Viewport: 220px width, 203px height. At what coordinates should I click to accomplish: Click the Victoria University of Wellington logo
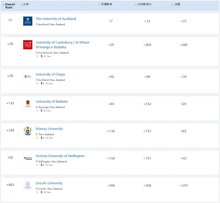tap(27, 158)
